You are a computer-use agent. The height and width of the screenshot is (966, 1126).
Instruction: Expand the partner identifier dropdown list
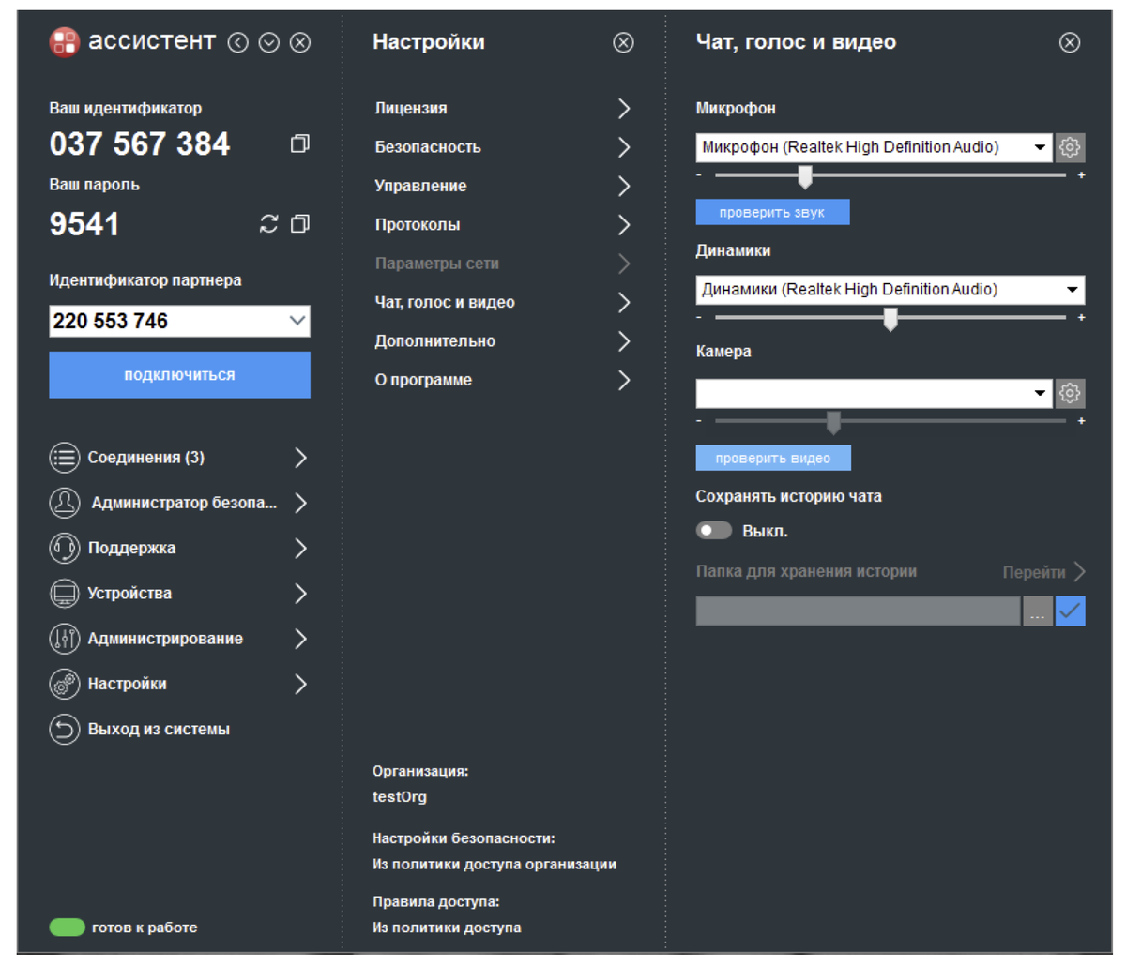tap(297, 321)
